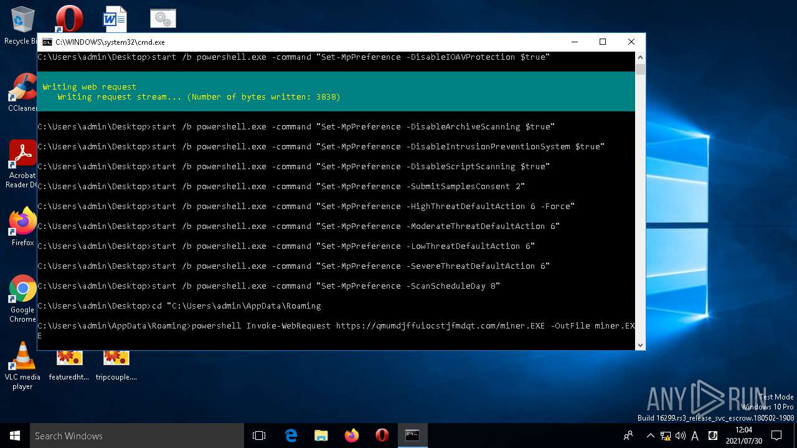Click the ModerateThreatDefaultAction command line
The height and width of the screenshot is (448, 797).
[299, 226]
